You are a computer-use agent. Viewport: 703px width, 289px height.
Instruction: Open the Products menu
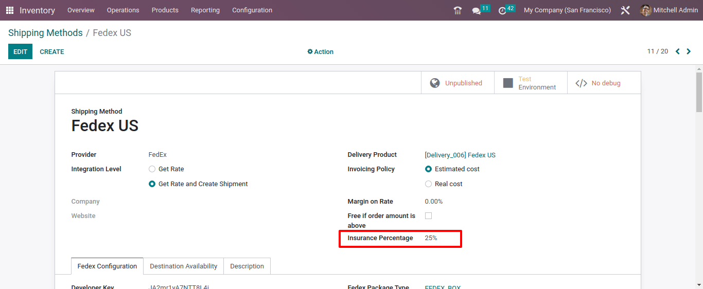coord(165,10)
